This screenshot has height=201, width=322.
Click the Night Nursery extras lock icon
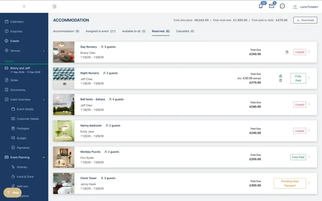click(281, 76)
